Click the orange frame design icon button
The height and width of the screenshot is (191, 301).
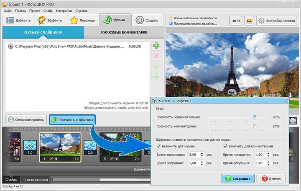249,21
